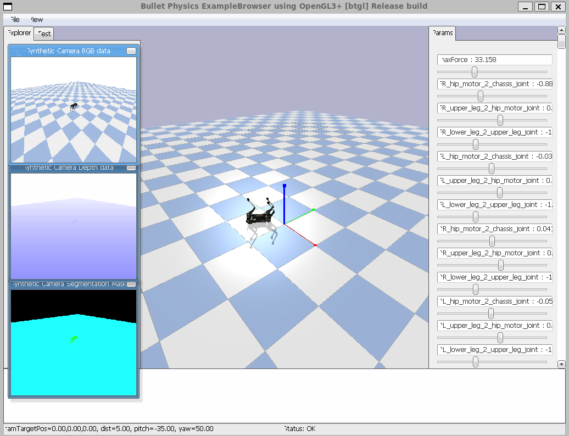
Task: Click the Synthetic Camera Depth data title bar
Action: point(69,167)
